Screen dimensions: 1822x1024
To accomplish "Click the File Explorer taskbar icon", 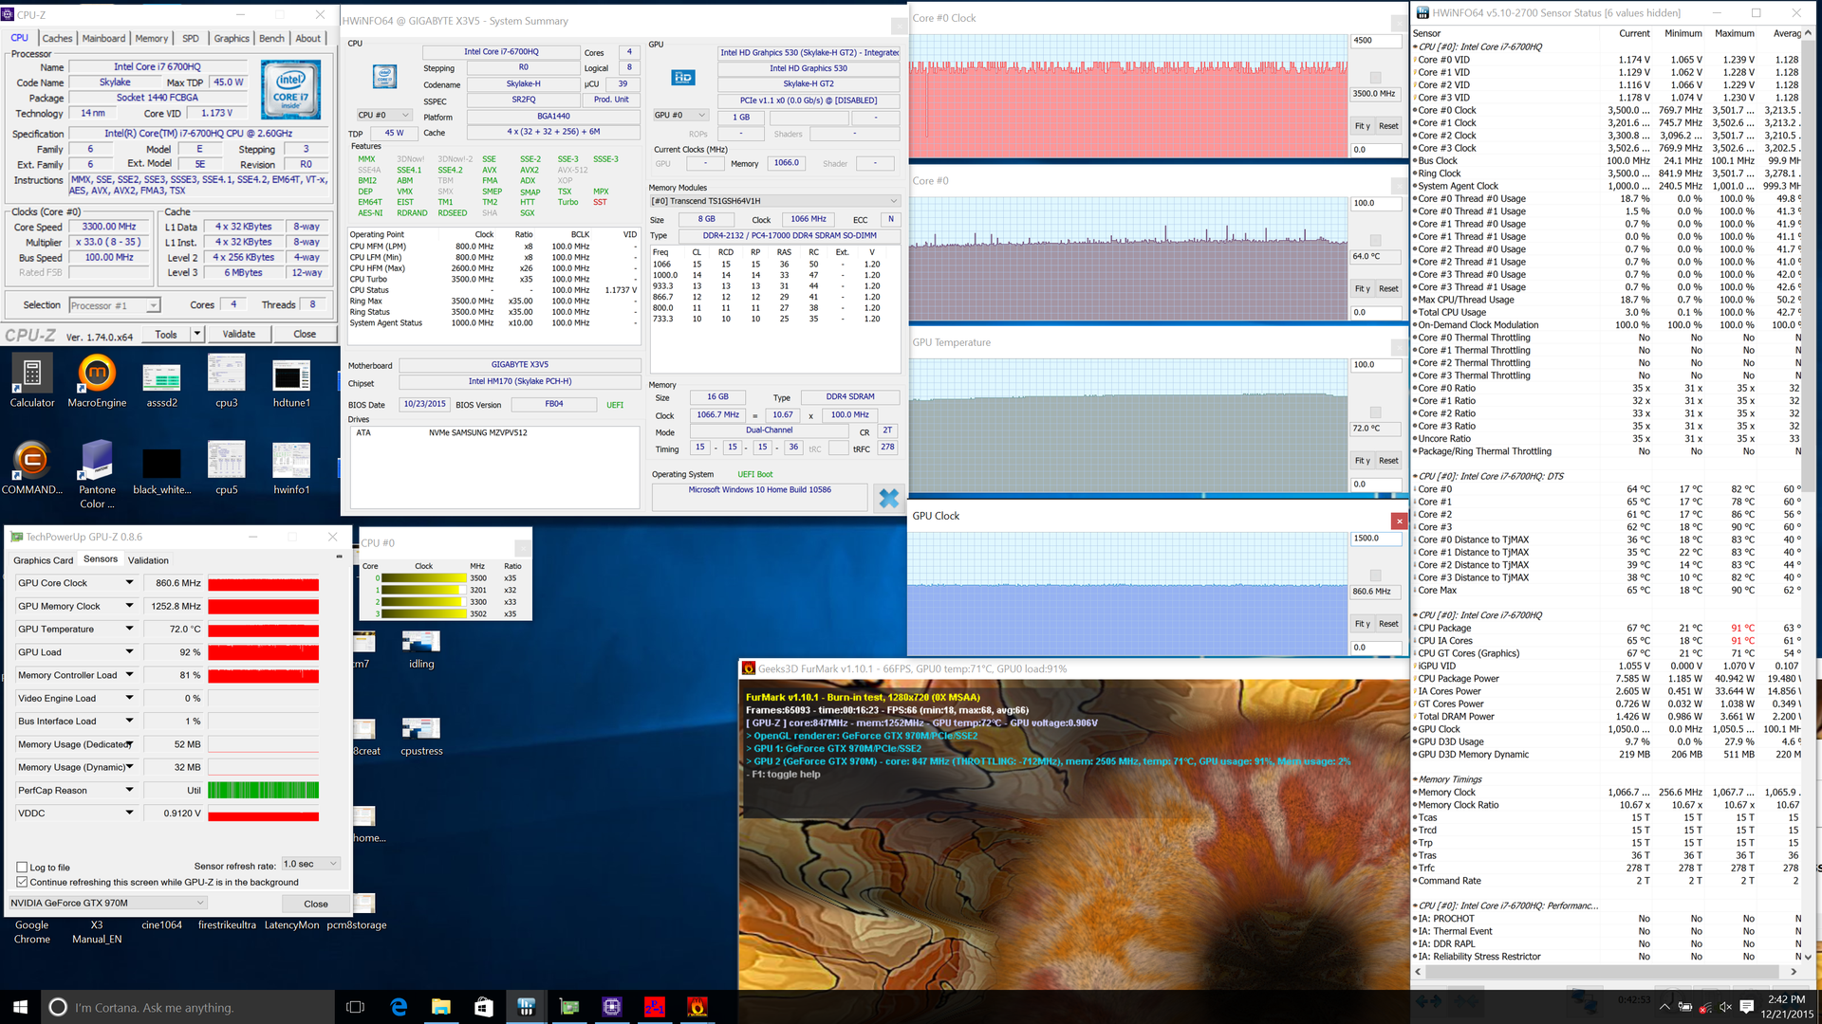I will coord(441,1007).
